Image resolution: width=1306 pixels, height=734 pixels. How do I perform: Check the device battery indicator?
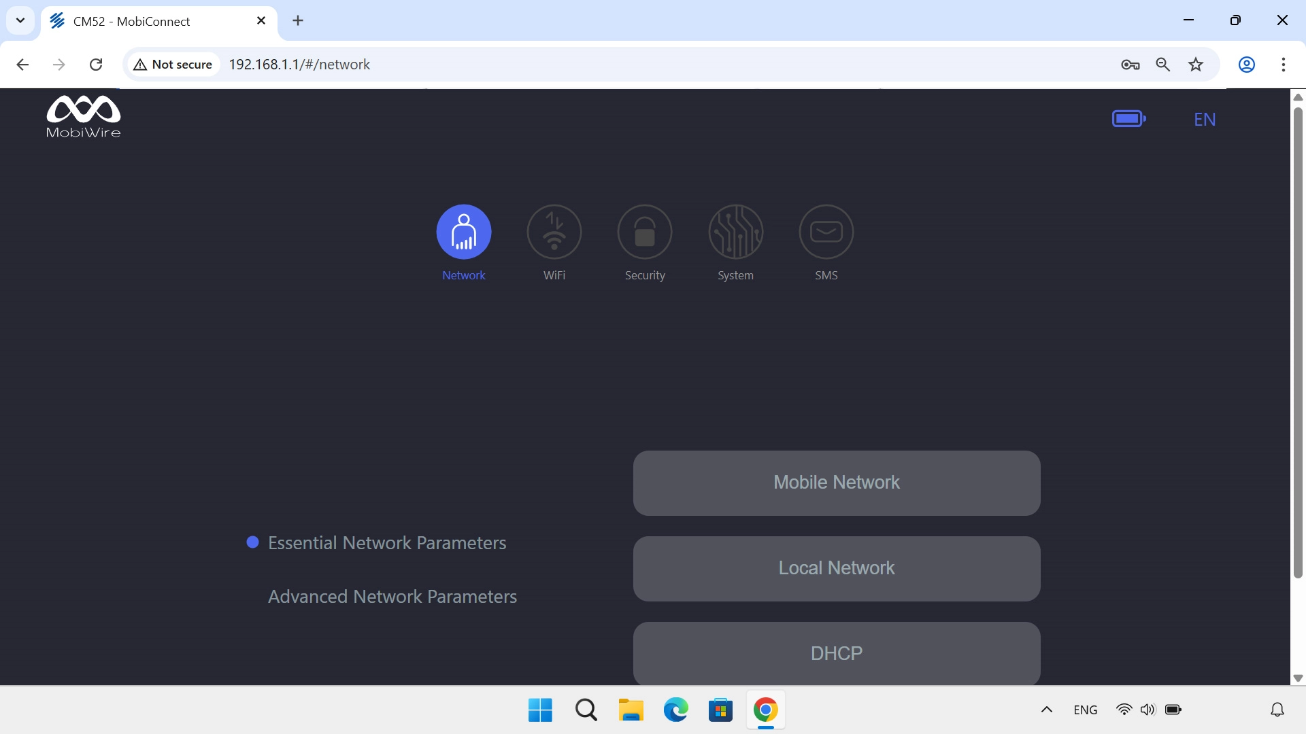[1129, 118]
